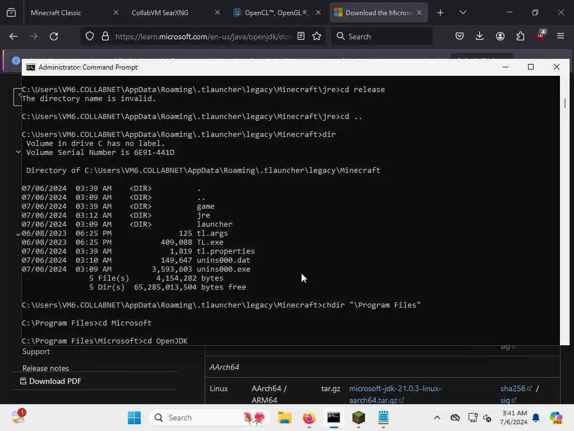The height and width of the screenshot is (431, 574).
Task: Open sha256 checksum link for Linux AArch64
Action: [x=516, y=388]
